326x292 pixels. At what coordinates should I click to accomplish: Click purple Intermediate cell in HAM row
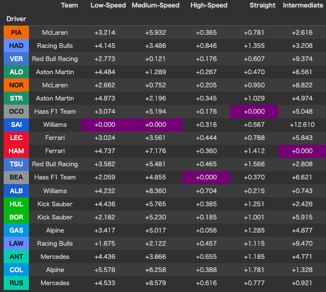302,151
